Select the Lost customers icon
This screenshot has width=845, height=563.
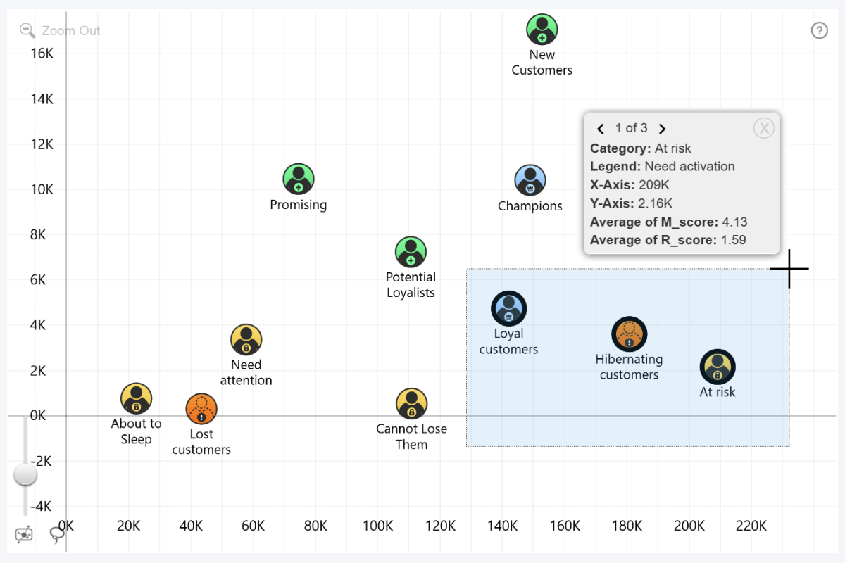pyautogui.click(x=201, y=408)
